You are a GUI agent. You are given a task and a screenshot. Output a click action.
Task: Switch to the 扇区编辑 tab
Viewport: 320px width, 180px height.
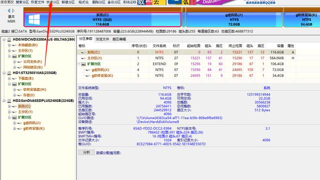pyautogui.click(x=119, y=39)
